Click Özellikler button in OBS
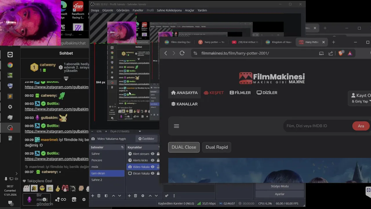Screen dimensions: 371x209 tap(146, 139)
